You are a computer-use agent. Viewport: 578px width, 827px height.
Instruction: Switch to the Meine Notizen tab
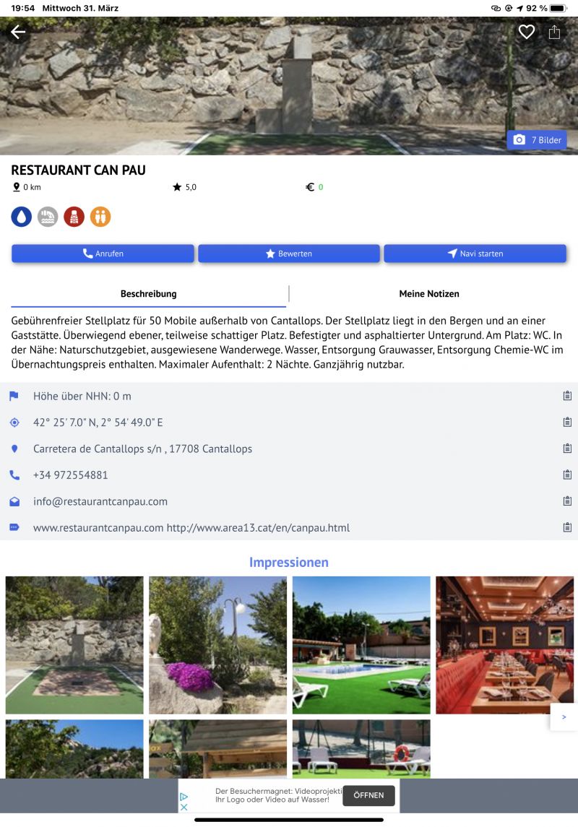point(428,294)
